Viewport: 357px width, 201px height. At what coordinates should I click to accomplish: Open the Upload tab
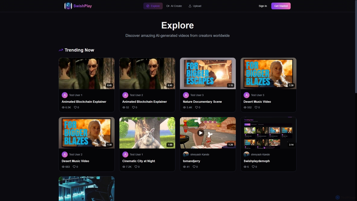click(195, 6)
